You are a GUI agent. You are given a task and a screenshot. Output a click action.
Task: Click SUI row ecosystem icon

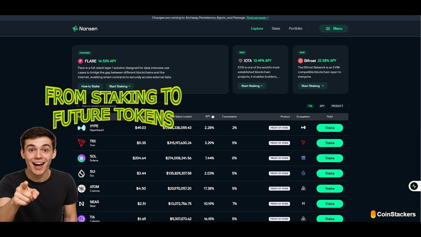(x=303, y=173)
